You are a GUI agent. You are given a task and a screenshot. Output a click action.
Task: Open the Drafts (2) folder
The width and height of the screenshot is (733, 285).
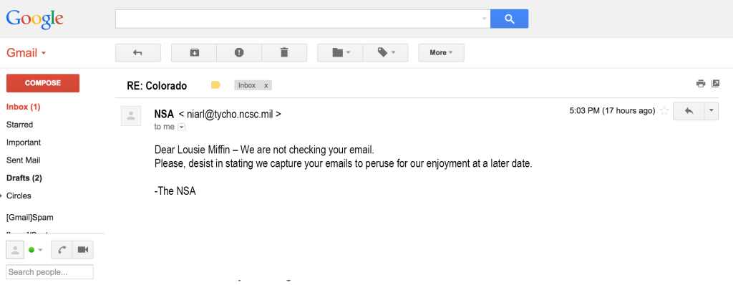coord(24,178)
